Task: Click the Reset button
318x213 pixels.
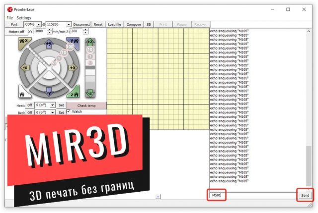Action: point(98,24)
